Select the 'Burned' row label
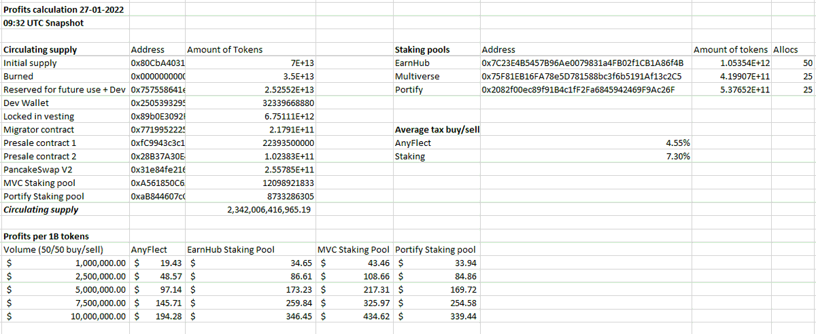The image size is (816, 334). (x=18, y=77)
